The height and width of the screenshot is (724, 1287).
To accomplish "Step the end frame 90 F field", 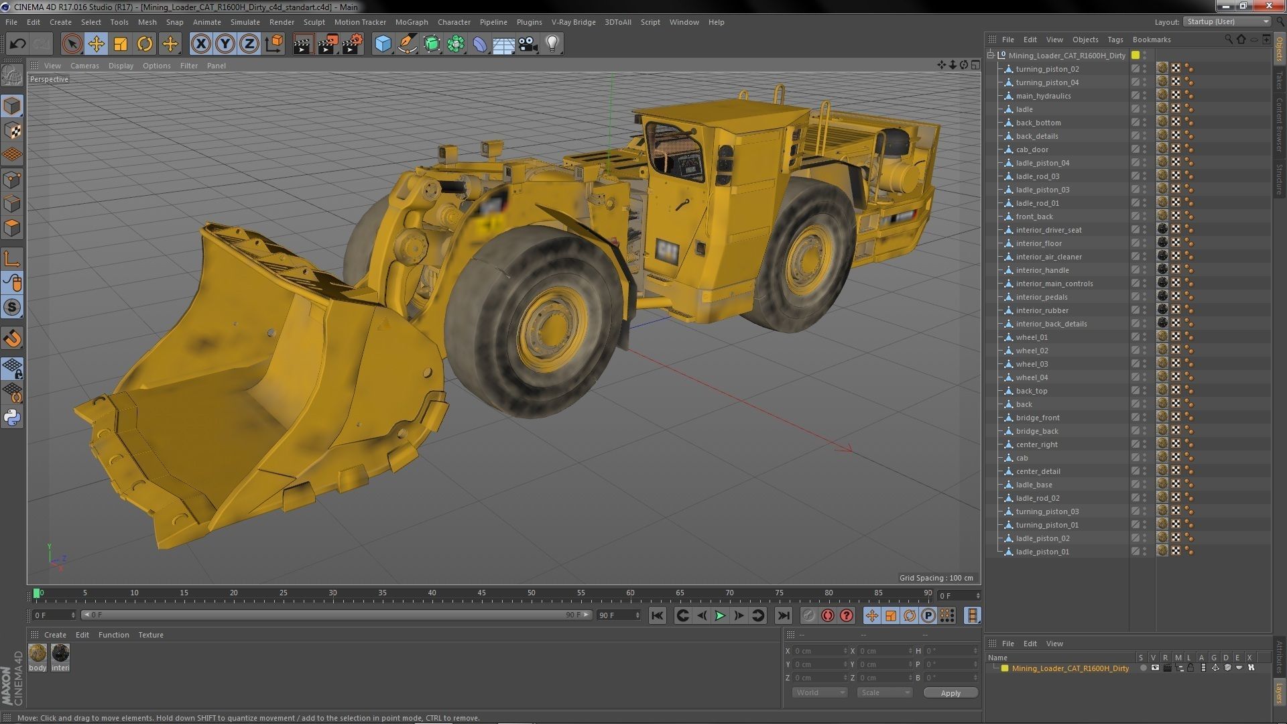I will [x=637, y=615].
